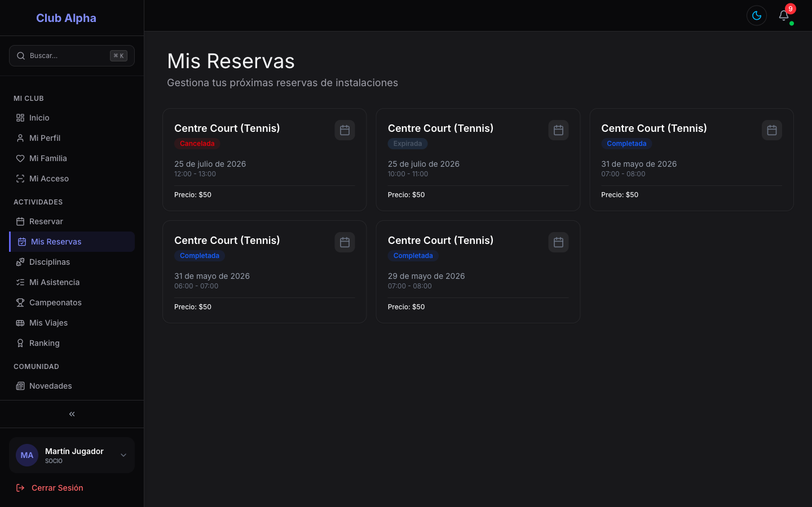812x507 pixels.
Task: Open Mis Viajes section
Action: click(x=72, y=323)
